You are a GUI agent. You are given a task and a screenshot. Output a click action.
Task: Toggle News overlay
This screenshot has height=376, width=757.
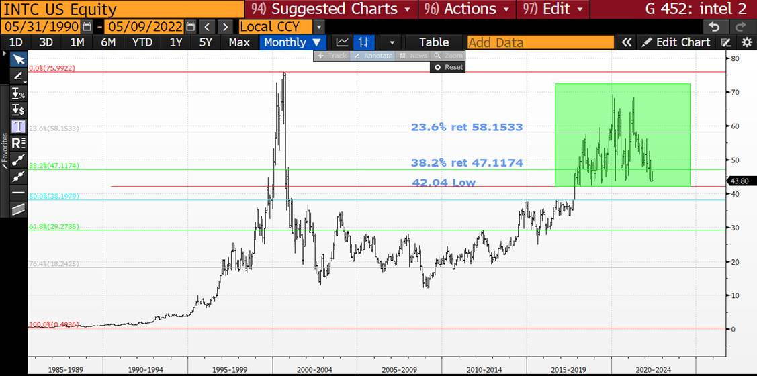click(413, 56)
